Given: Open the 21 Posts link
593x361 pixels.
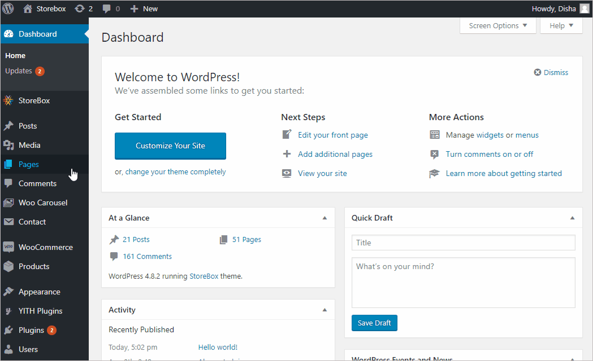Looking at the screenshot, I should point(136,240).
